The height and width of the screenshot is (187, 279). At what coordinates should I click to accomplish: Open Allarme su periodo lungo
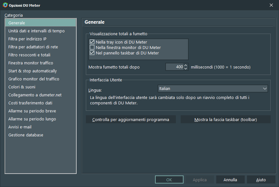(41, 119)
